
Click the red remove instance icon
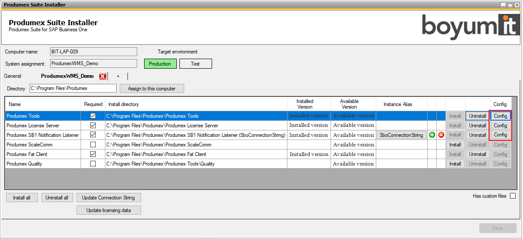[441, 135]
